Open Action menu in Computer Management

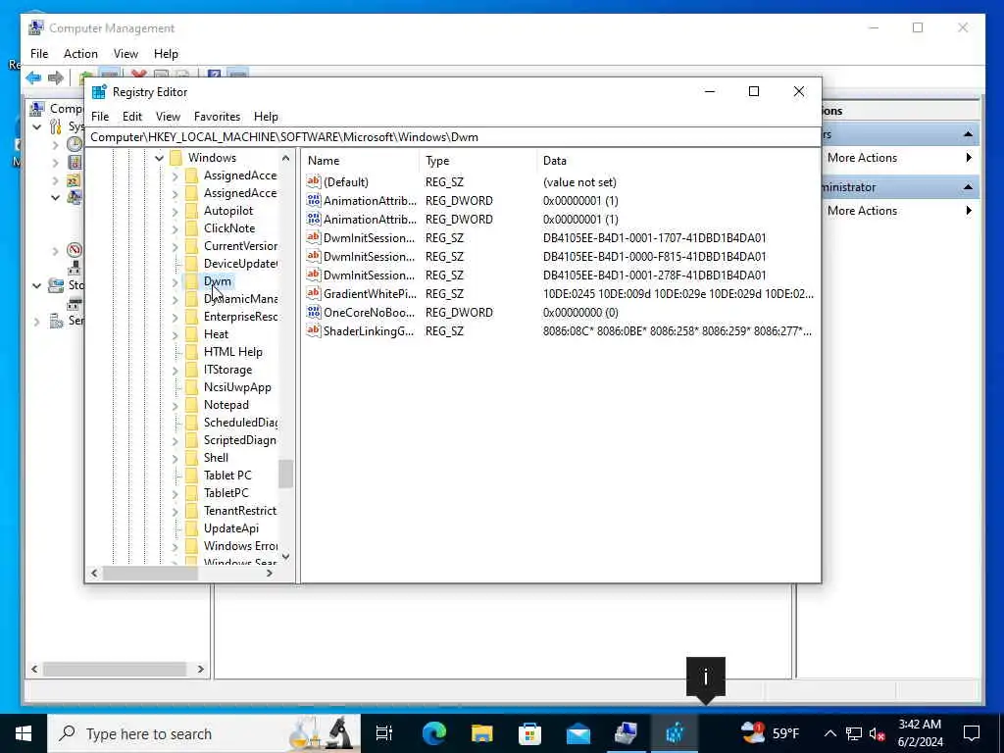pos(80,54)
